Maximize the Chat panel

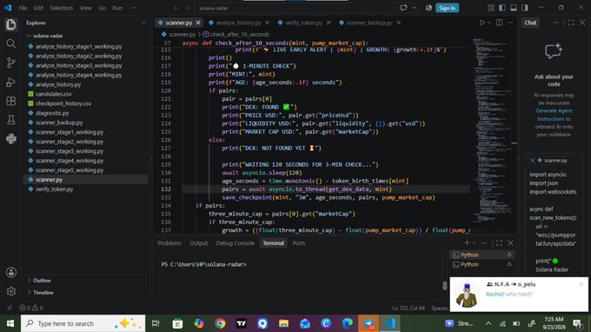tap(571, 23)
